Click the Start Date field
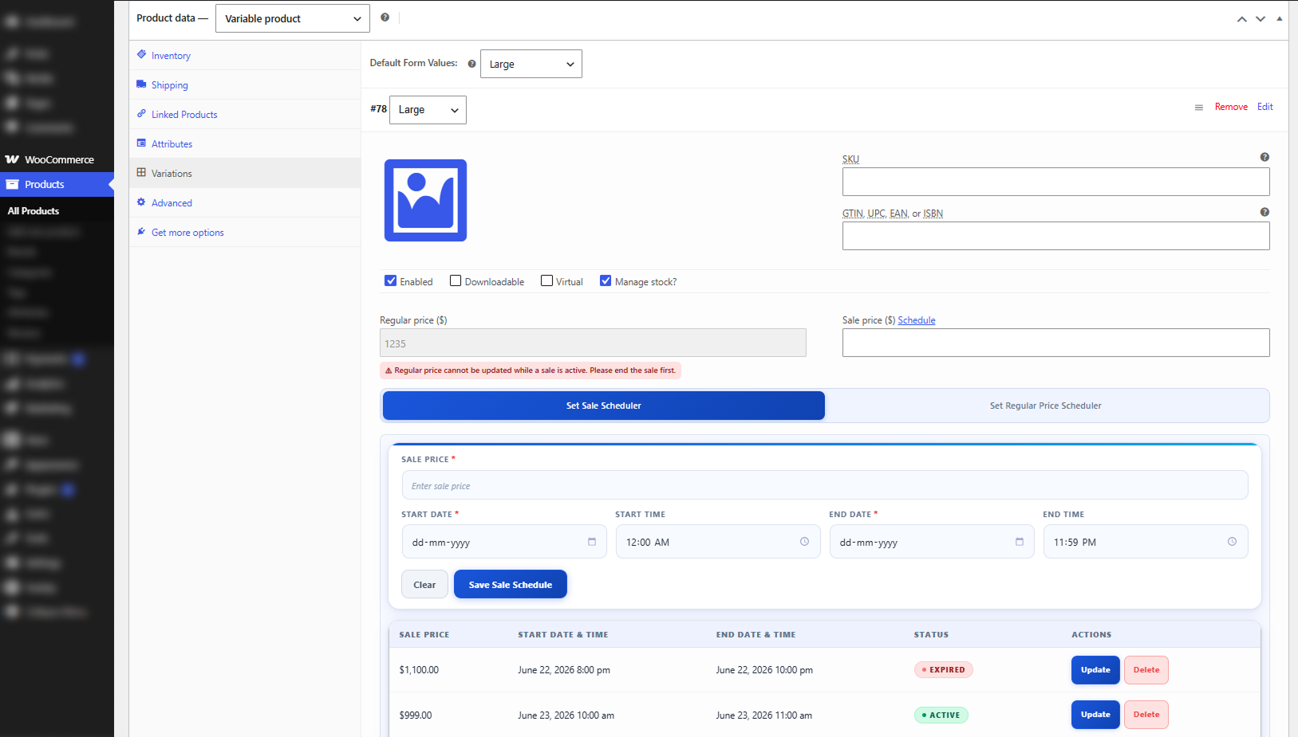The height and width of the screenshot is (737, 1298). 504,542
